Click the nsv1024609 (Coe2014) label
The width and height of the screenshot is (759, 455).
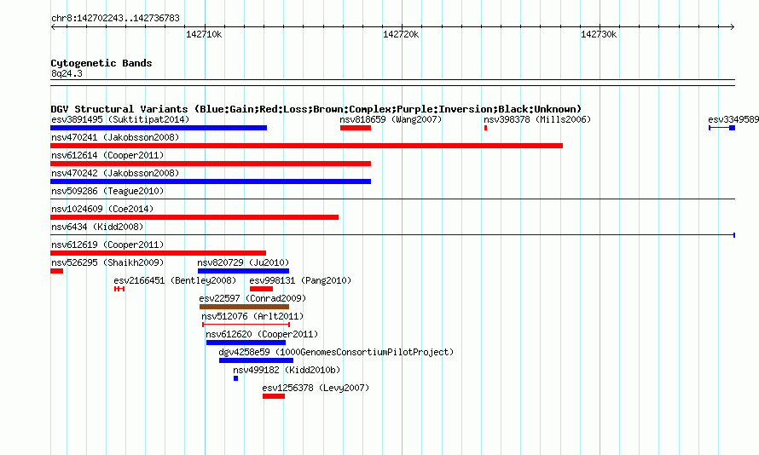coord(102,209)
